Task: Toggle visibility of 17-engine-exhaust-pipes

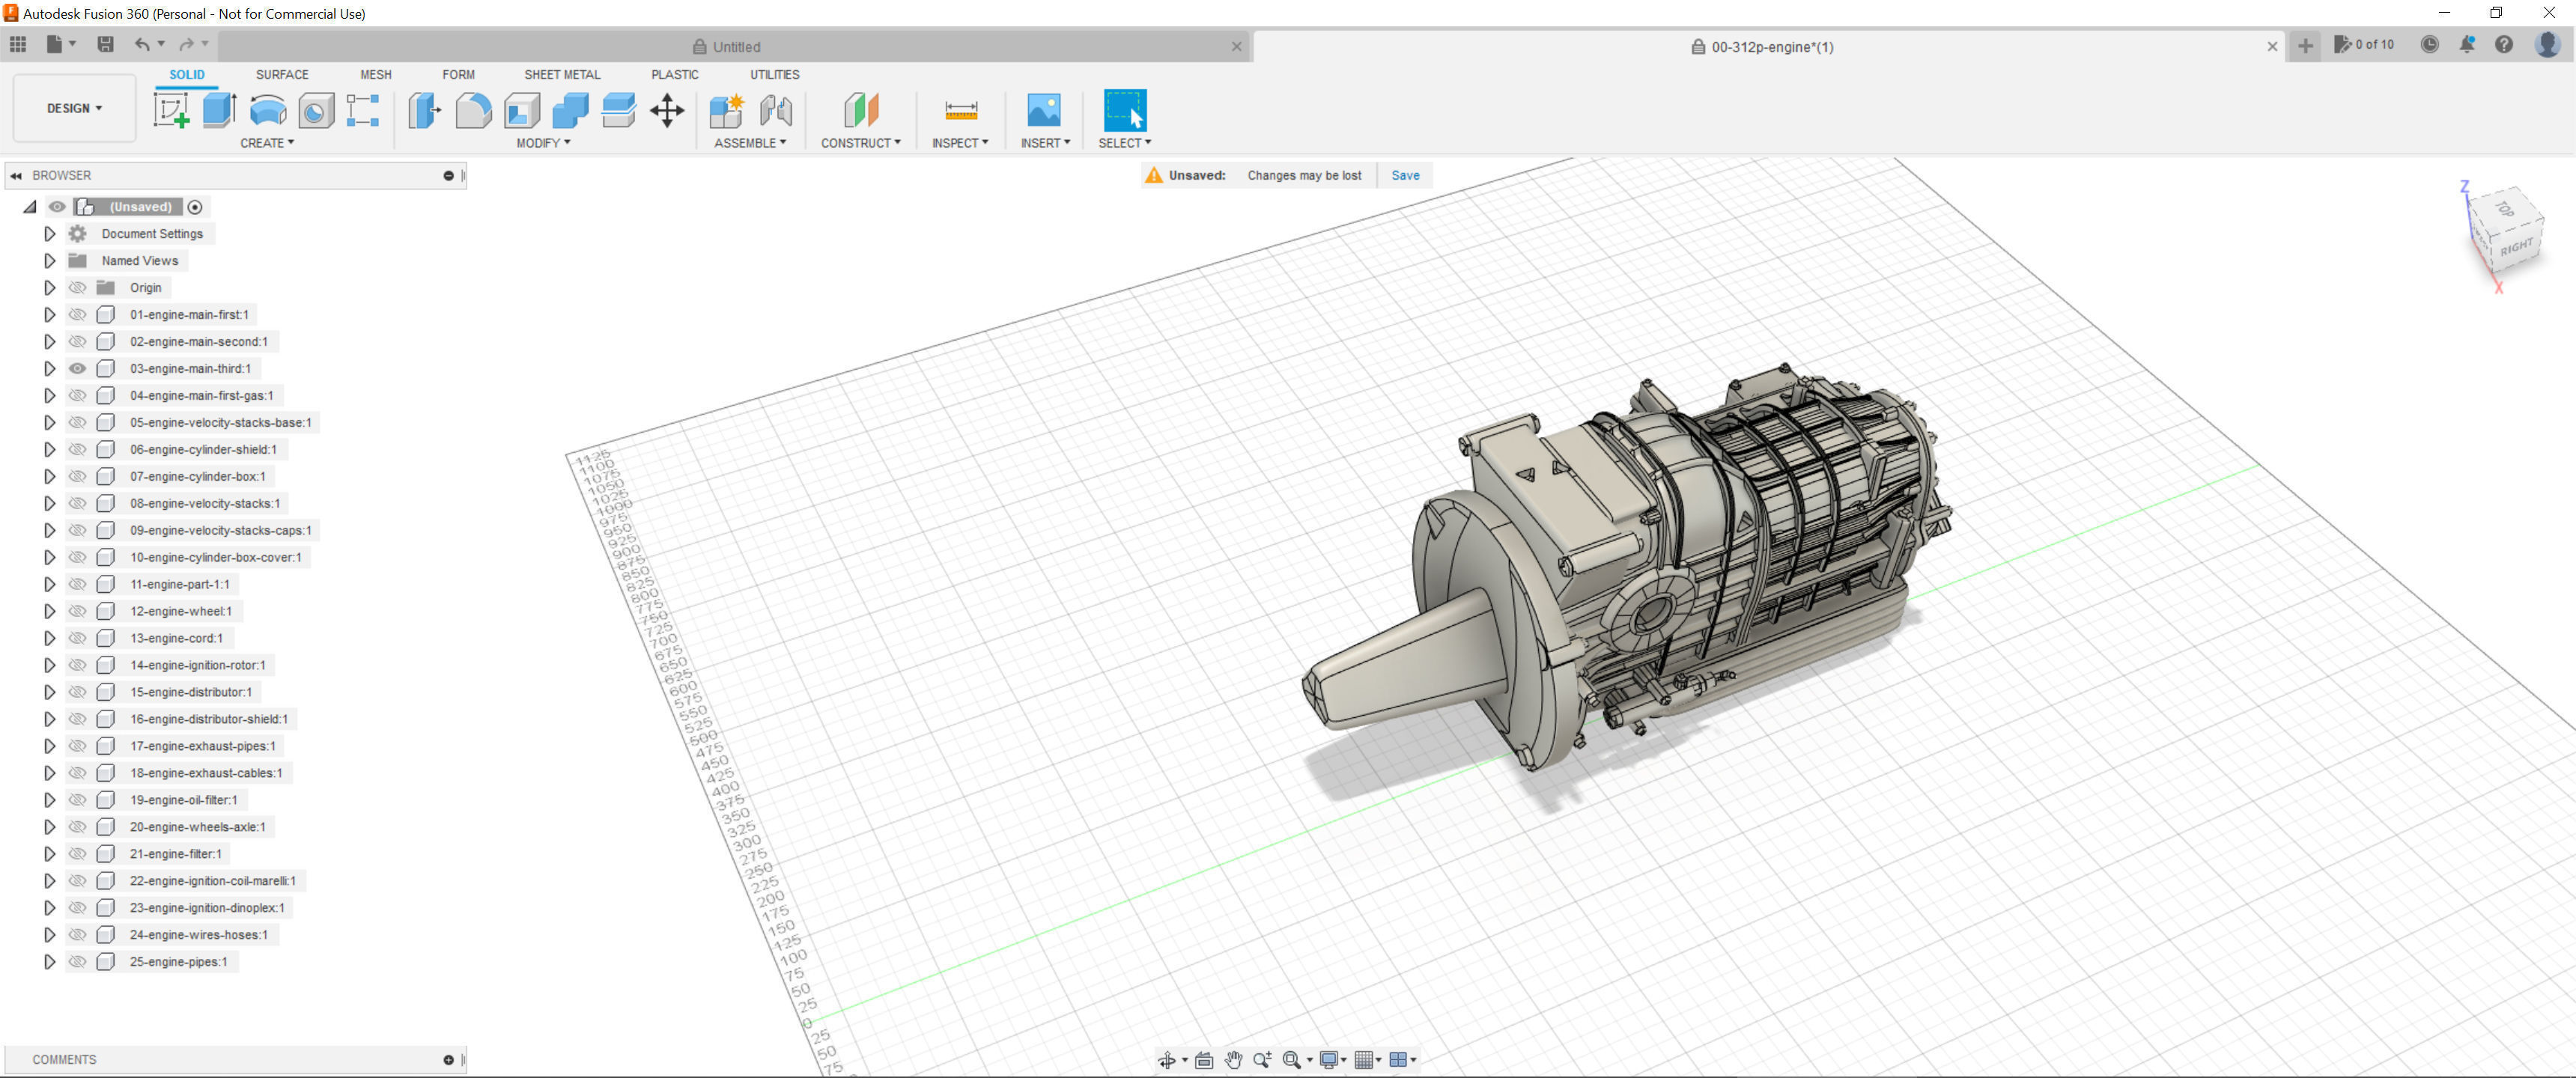Action: tap(77, 746)
